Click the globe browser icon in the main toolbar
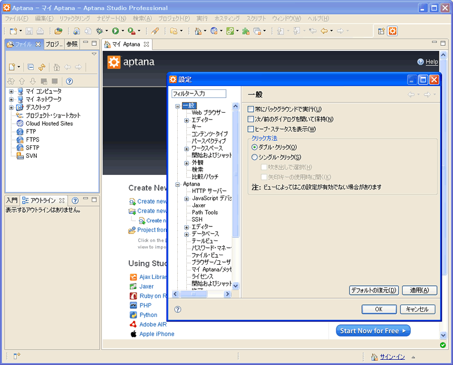Viewport: 453px width, 365px height. tap(214, 31)
